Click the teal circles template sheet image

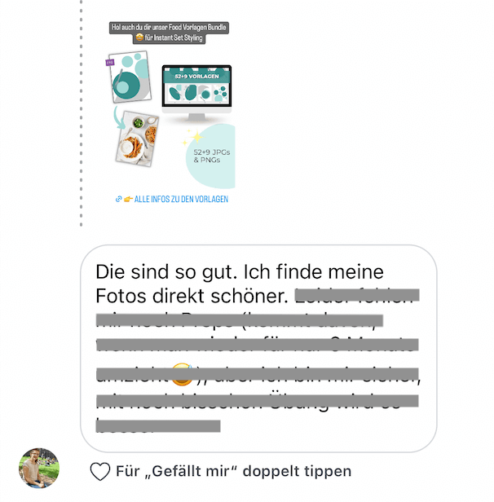coord(130,77)
